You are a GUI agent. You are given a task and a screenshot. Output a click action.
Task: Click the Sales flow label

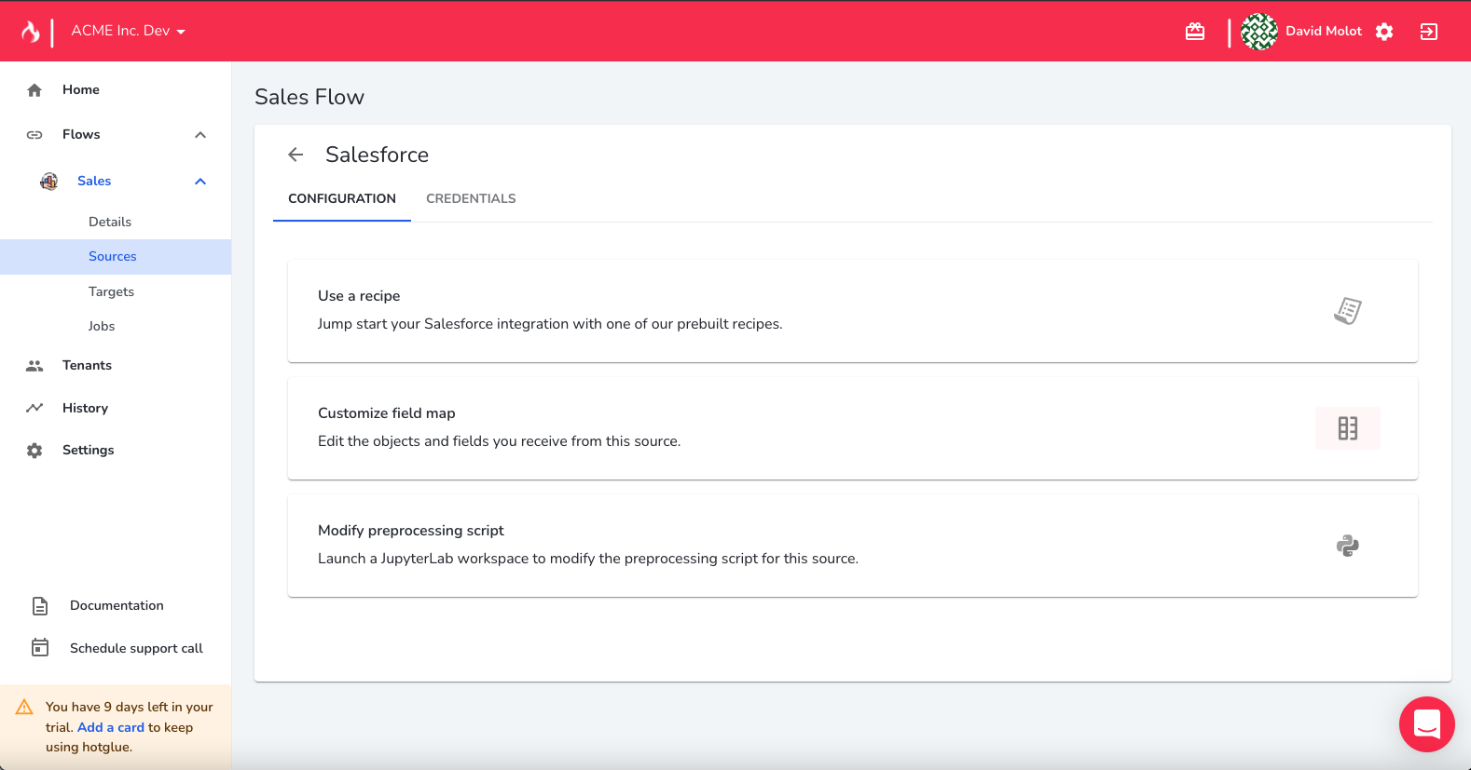pyautogui.click(x=94, y=181)
